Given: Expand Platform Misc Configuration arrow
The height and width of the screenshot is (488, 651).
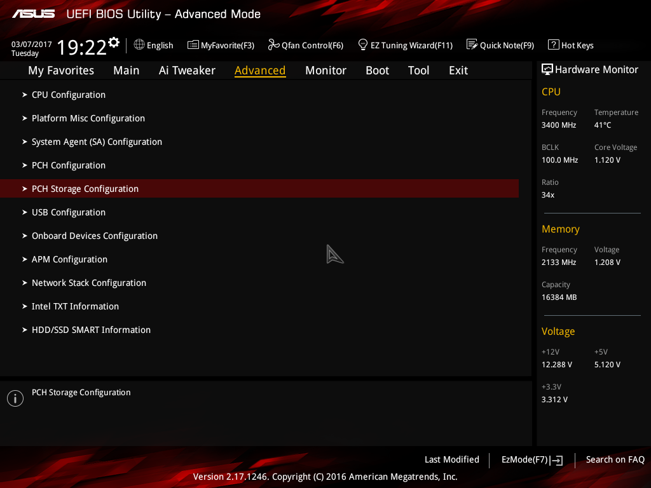Looking at the screenshot, I should tap(25, 118).
